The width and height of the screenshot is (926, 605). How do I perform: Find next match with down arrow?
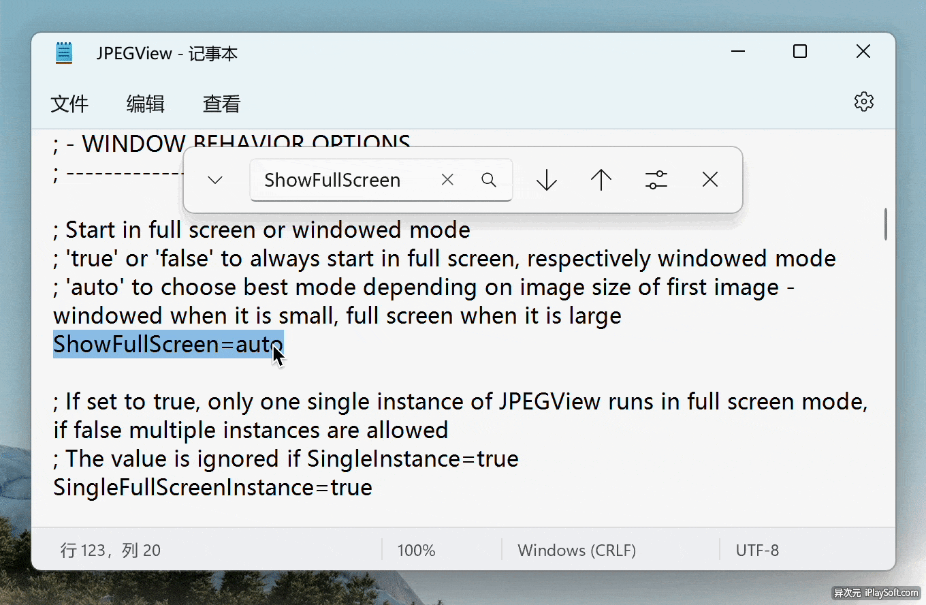pos(547,180)
